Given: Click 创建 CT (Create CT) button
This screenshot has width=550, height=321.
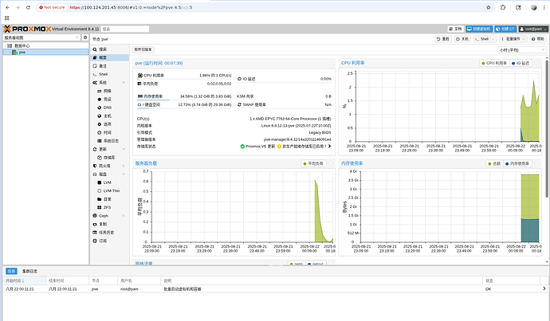Looking at the screenshot, I should point(505,29).
